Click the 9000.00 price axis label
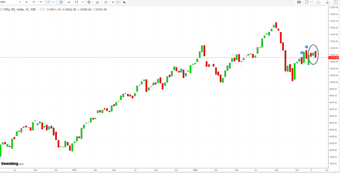Image resolution: width=340 pixels, height=173 pixels. pyautogui.click(x=334, y=116)
